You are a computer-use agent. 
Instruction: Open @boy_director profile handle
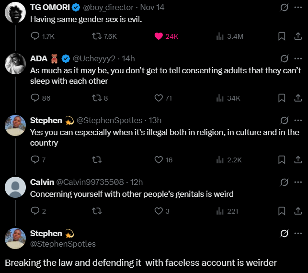pos(110,8)
